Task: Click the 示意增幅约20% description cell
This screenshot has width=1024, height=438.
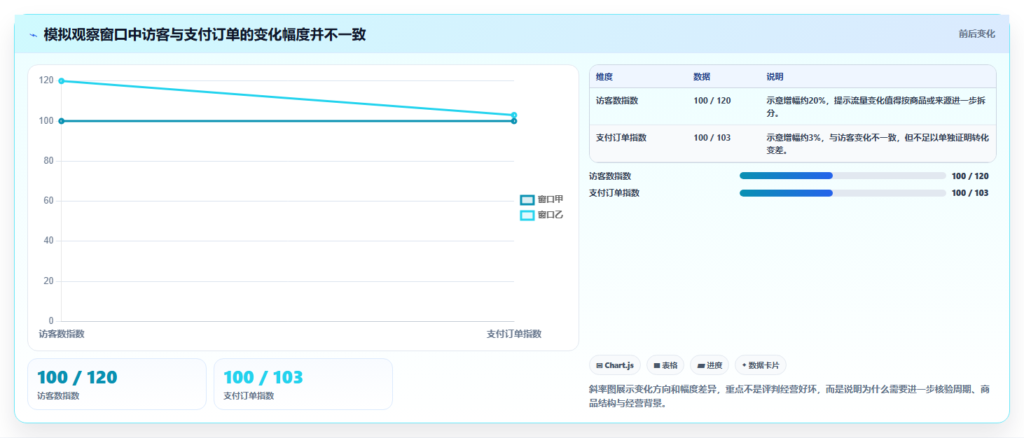Action: [878, 106]
